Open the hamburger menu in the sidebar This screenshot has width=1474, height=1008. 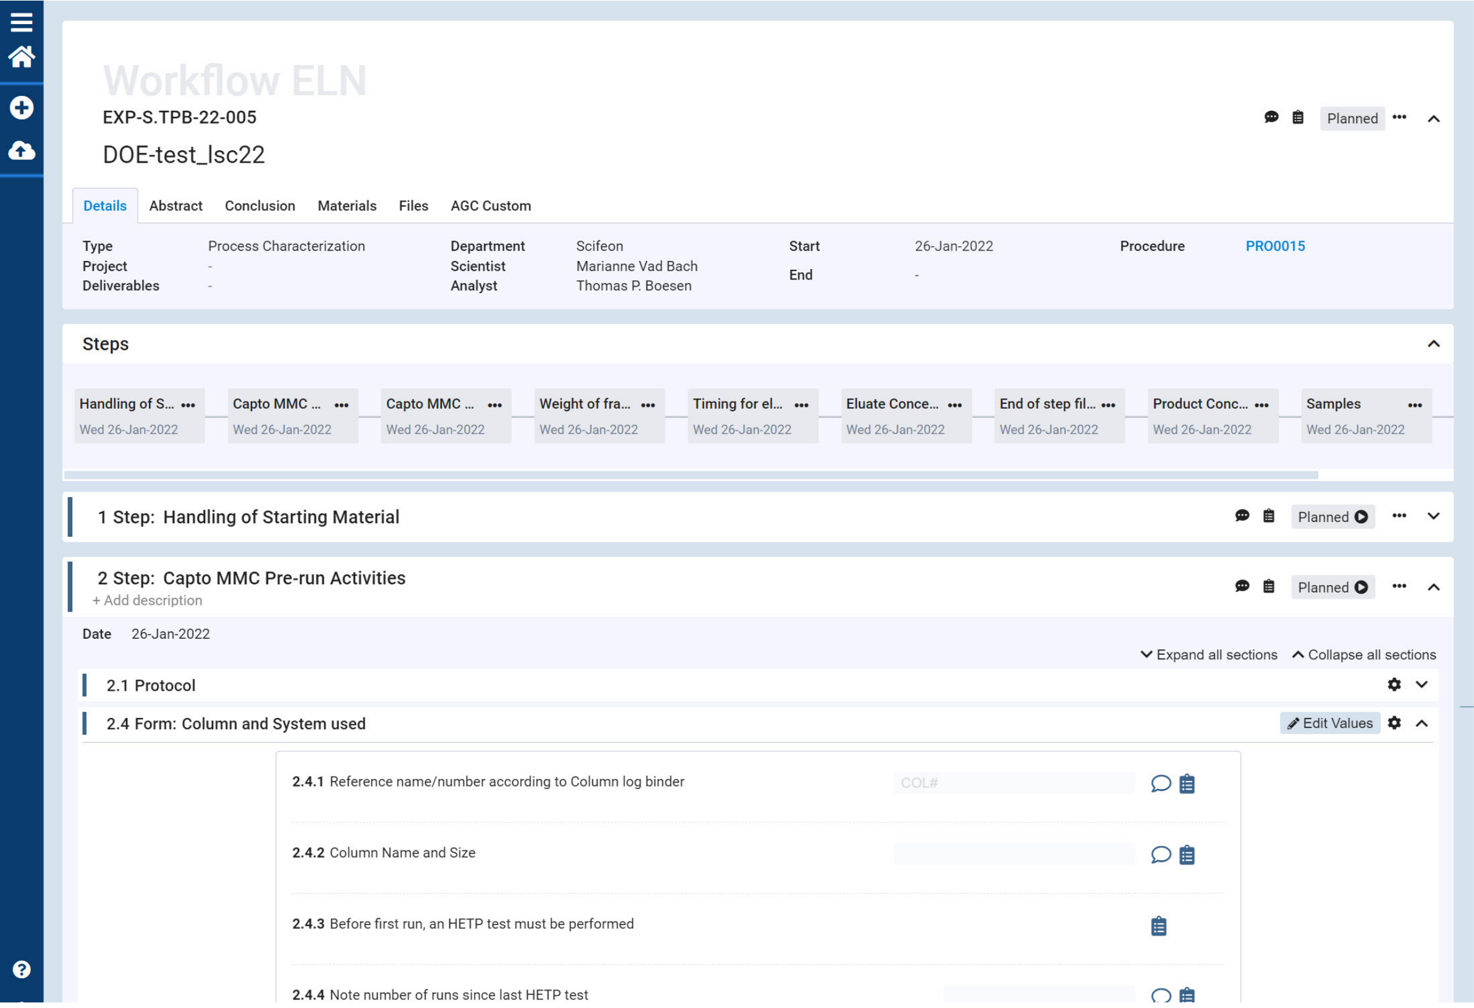[x=22, y=22]
